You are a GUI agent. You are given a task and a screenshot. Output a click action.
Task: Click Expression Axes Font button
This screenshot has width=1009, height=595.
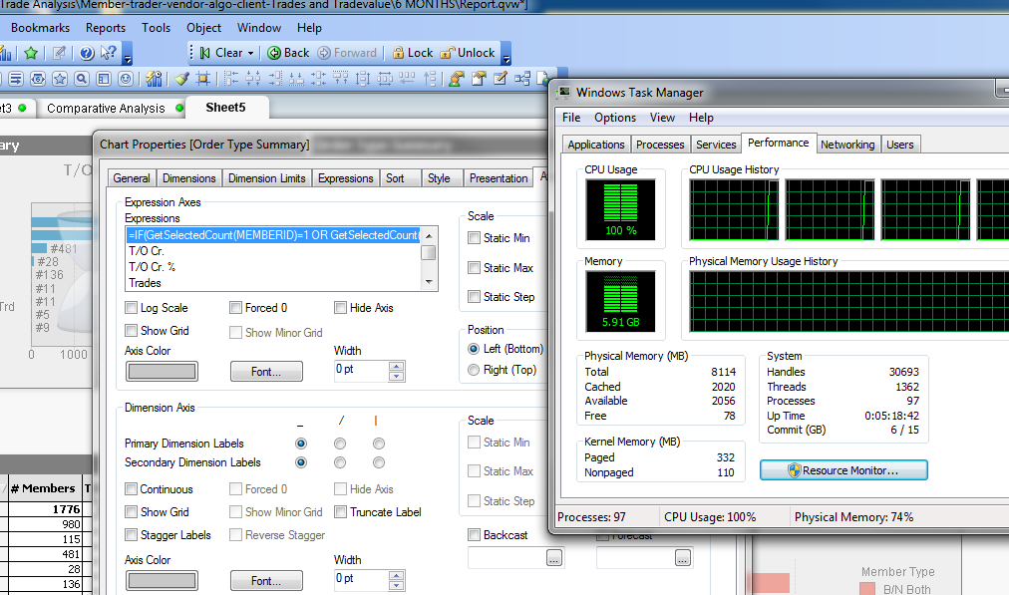point(265,372)
